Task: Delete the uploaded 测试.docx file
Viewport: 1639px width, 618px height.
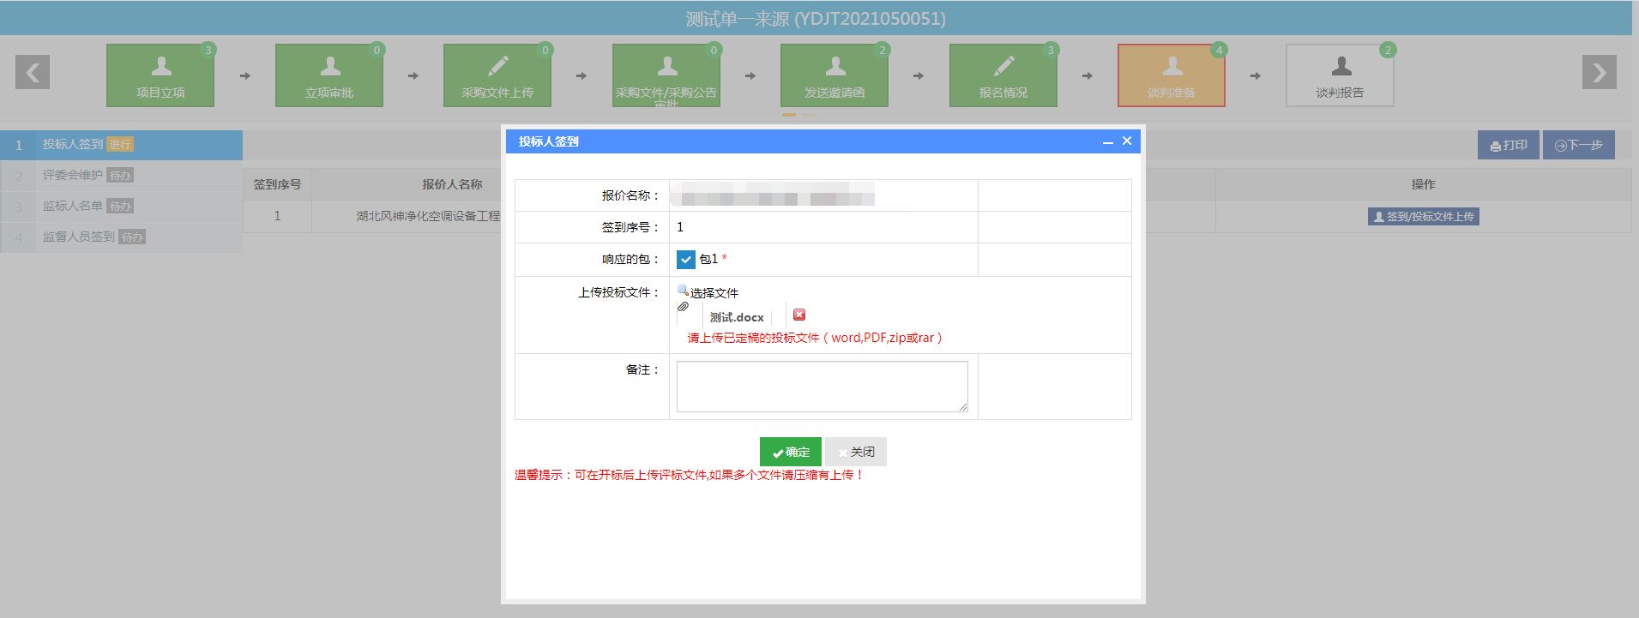Action: click(799, 315)
